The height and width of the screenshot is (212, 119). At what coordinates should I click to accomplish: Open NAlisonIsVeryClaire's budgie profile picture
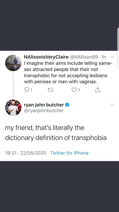(13, 63)
